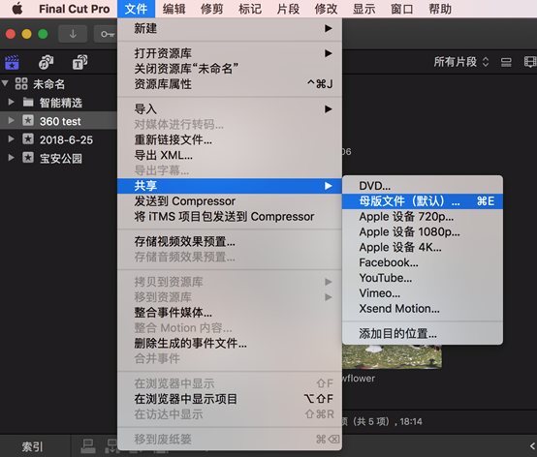The height and width of the screenshot is (457, 537).
Task: Open the 打开资源库 submenu
Action: 230,53
